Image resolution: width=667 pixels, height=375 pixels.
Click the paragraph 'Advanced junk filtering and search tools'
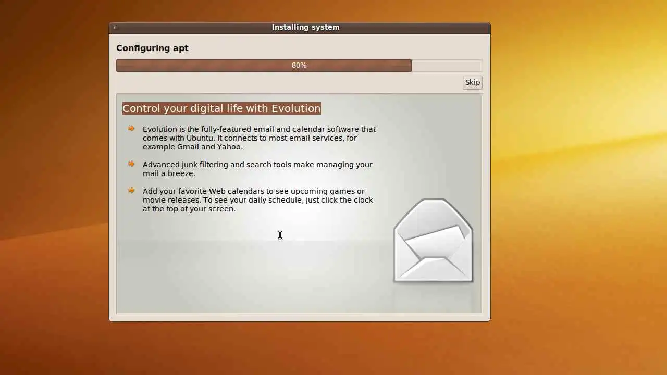point(257,169)
